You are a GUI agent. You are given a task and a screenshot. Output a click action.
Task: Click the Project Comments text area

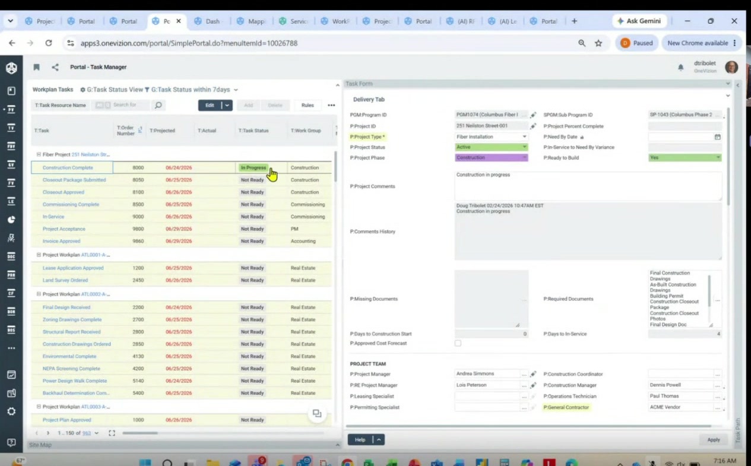click(588, 186)
